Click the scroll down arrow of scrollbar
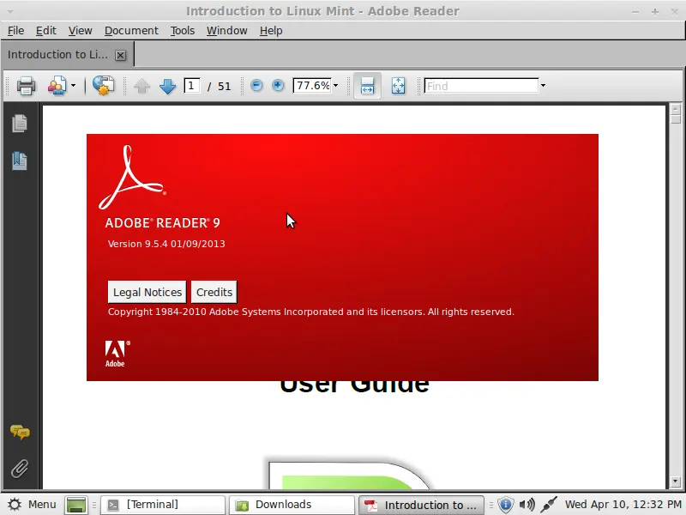Viewport: 686px width, 515px height. click(x=676, y=482)
